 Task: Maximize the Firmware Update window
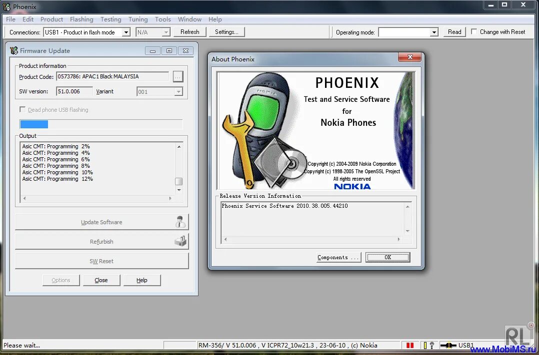pyautogui.click(x=169, y=51)
